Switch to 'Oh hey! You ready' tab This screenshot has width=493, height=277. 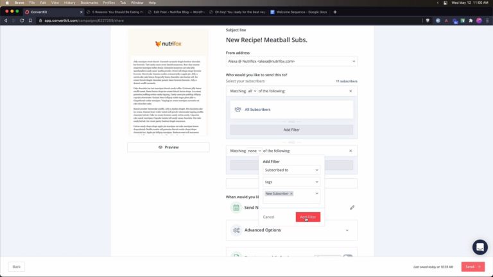[x=238, y=12]
